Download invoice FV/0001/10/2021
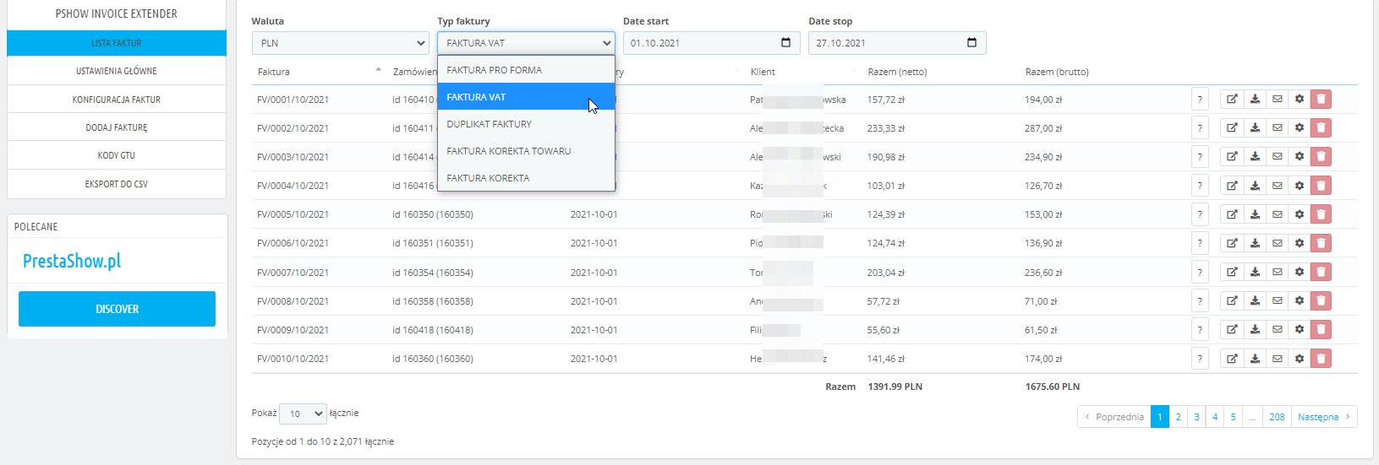This screenshot has height=465, width=1379. (1255, 100)
